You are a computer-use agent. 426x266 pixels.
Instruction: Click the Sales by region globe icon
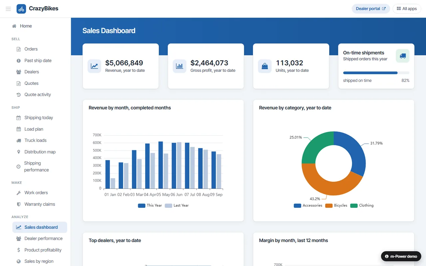[19, 261]
